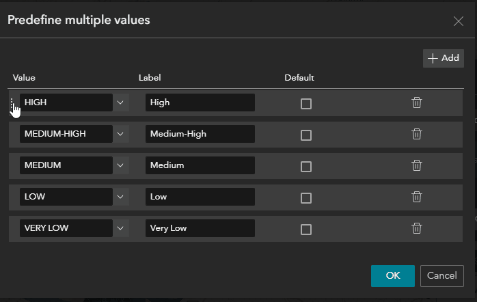The width and height of the screenshot is (477, 302).
Task: Set High as the default value
Action: click(x=306, y=103)
